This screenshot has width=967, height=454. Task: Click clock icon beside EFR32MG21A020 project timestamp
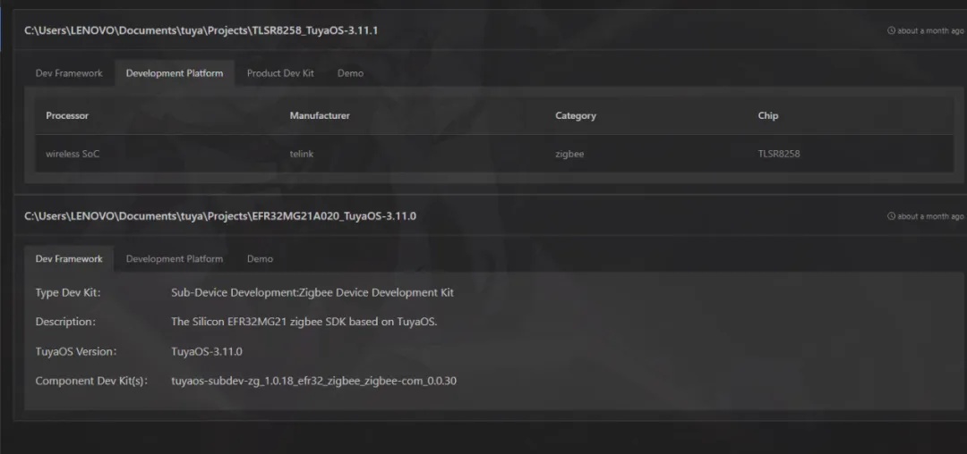(891, 216)
